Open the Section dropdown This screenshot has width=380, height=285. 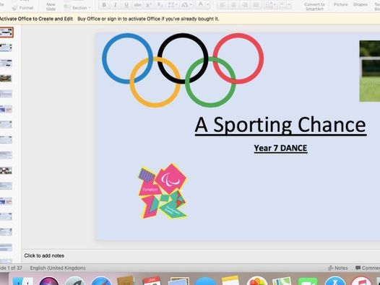click(77, 8)
